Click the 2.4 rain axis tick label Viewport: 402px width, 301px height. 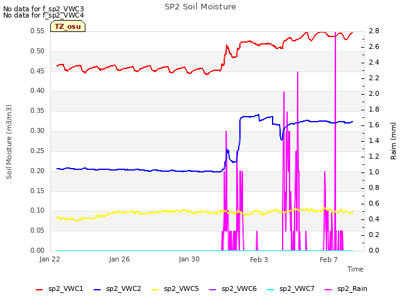[x=374, y=62]
